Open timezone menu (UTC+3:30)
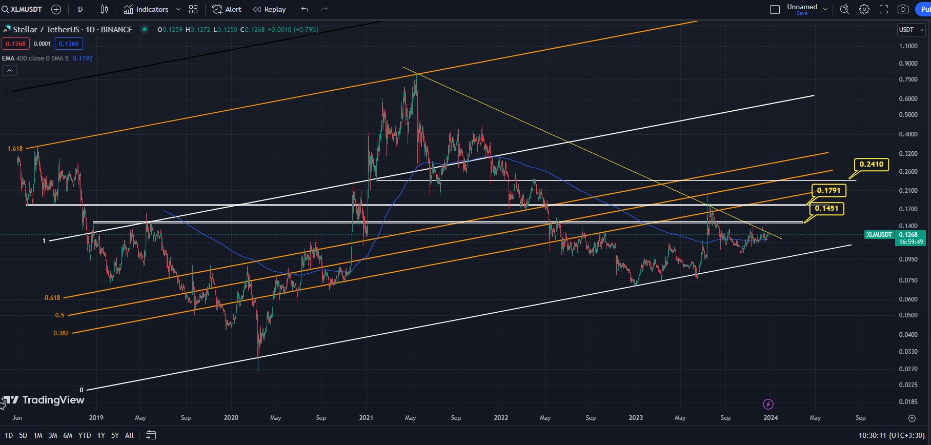The image size is (931, 445). (x=892, y=435)
